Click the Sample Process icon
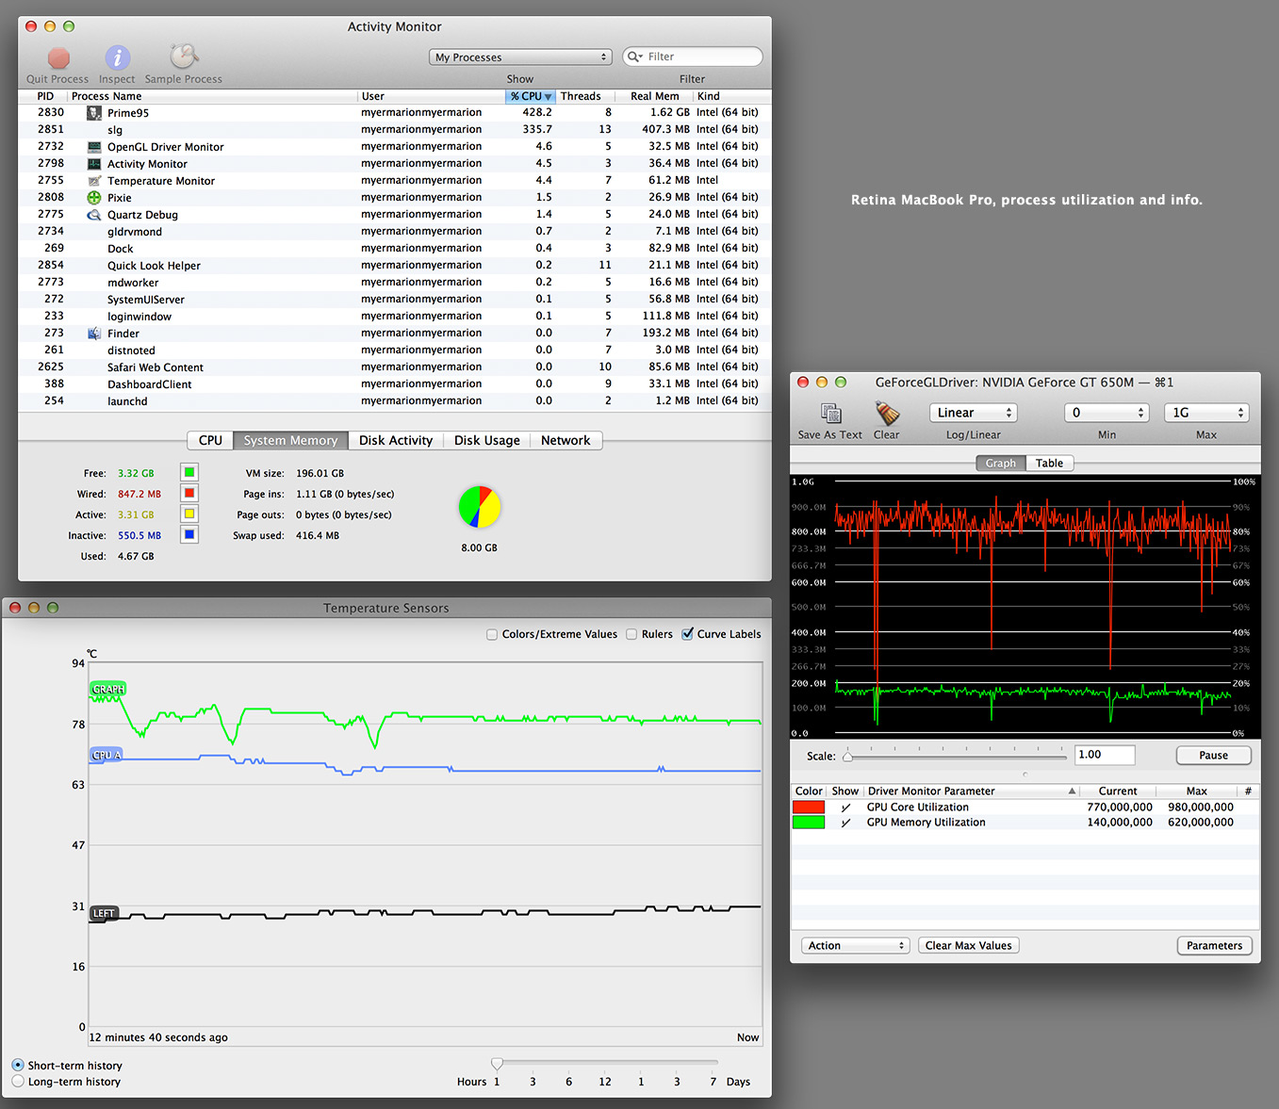Screen dimensions: 1279x1109 184,57
